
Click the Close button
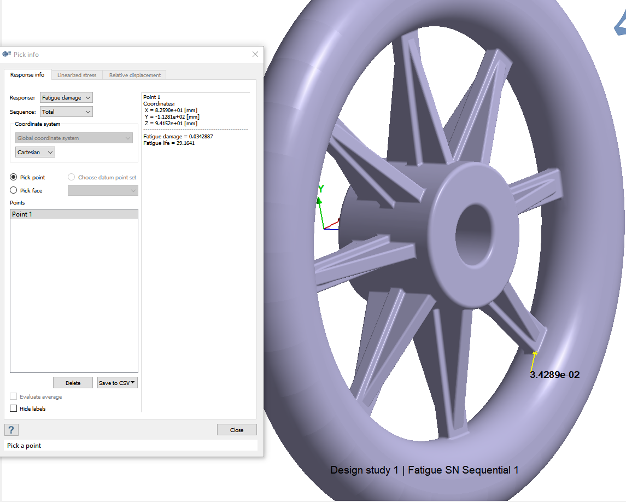point(237,430)
